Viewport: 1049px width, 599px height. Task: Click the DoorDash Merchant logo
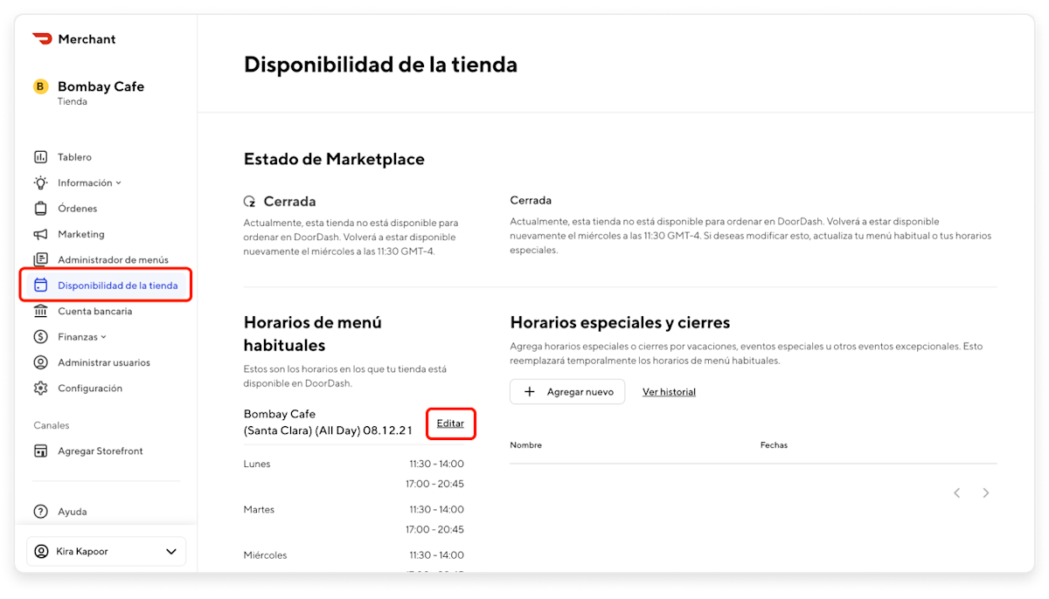point(73,38)
